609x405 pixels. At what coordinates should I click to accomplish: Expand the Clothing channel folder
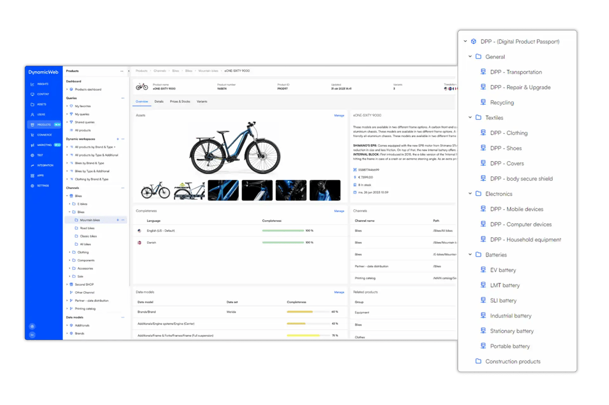click(x=70, y=252)
